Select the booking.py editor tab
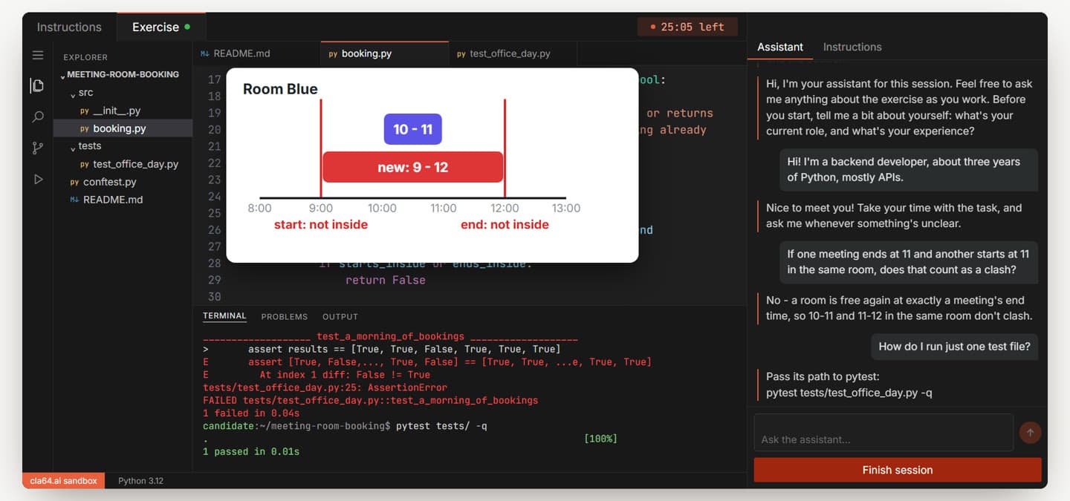 (385, 54)
